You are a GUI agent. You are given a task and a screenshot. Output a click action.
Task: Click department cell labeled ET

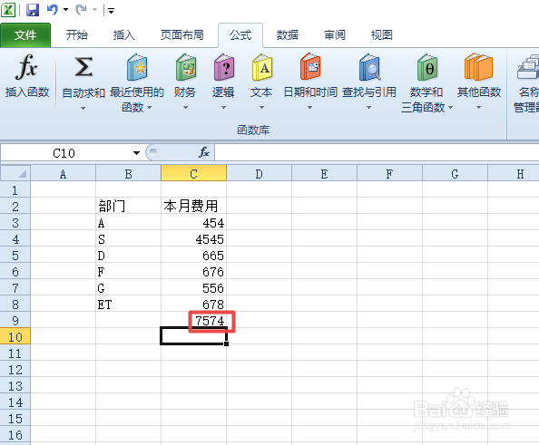point(128,304)
